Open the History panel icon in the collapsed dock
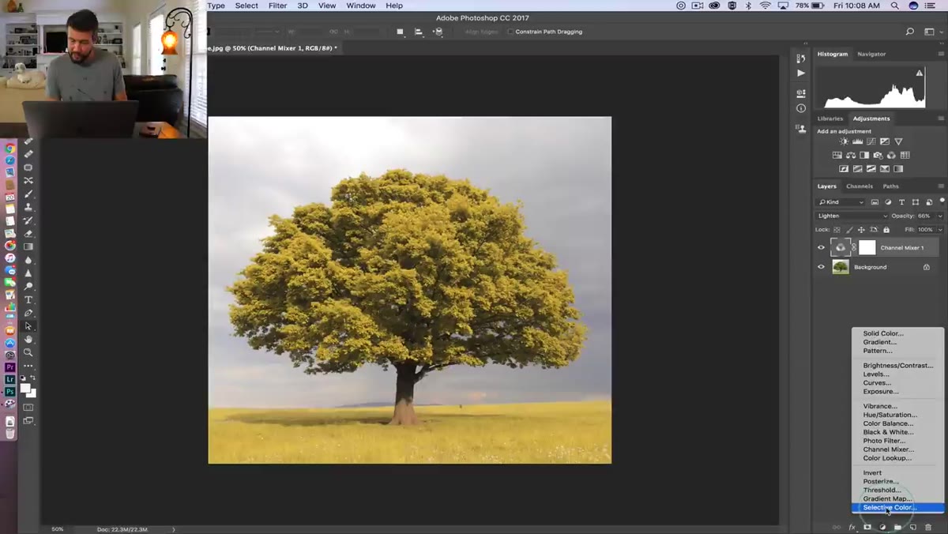This screenshot has height=534, width=948. (801, 58)
